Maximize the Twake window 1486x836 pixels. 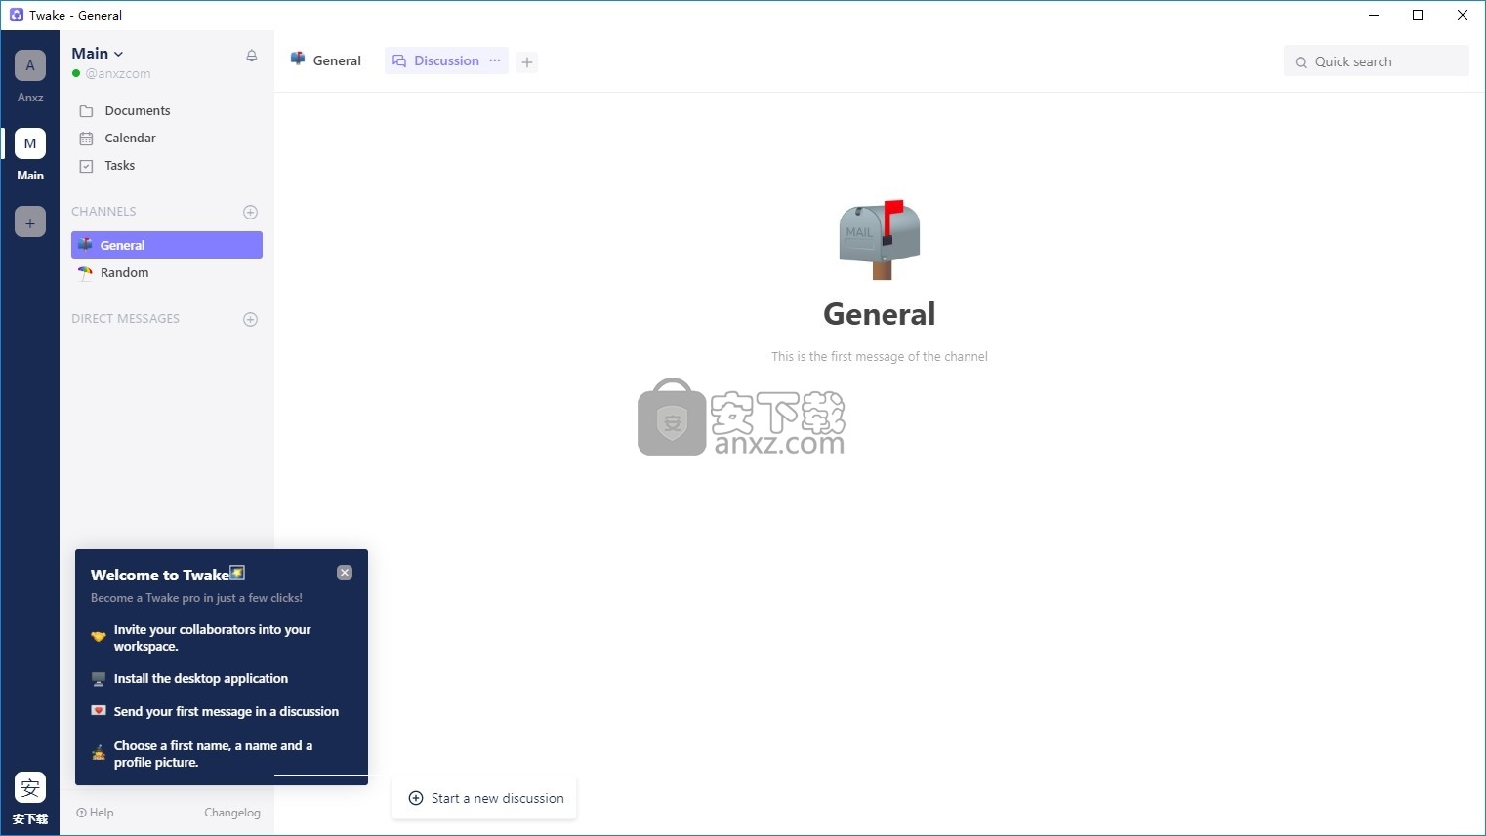(x=1418, y=15)
